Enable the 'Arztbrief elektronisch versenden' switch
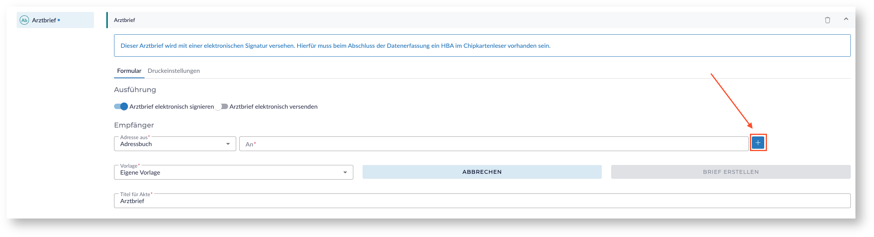The height and width of the screenshot is (237, 874). pyautogui.click(x=221, y=107)
